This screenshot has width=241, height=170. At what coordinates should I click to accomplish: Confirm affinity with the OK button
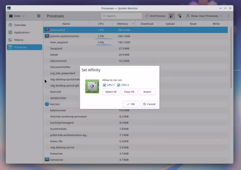(x=131, y=104)
